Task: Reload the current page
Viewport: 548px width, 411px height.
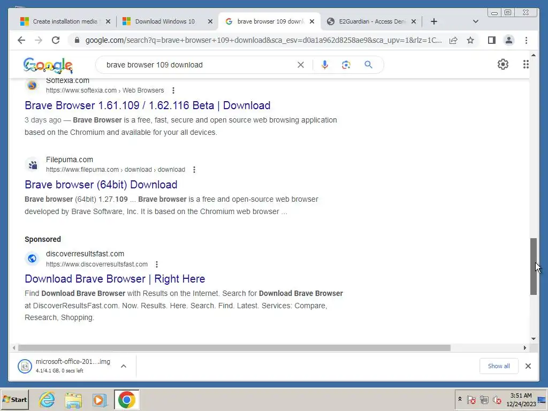Action: click(x=56, y=40)
